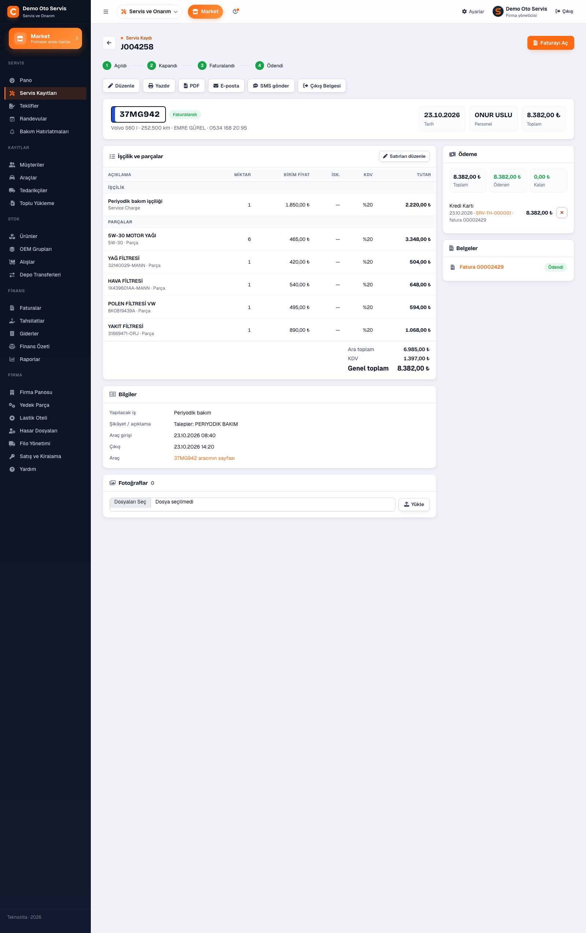
Task: Open Tahsilatlar menu item
Action: [x=45, y=321]
